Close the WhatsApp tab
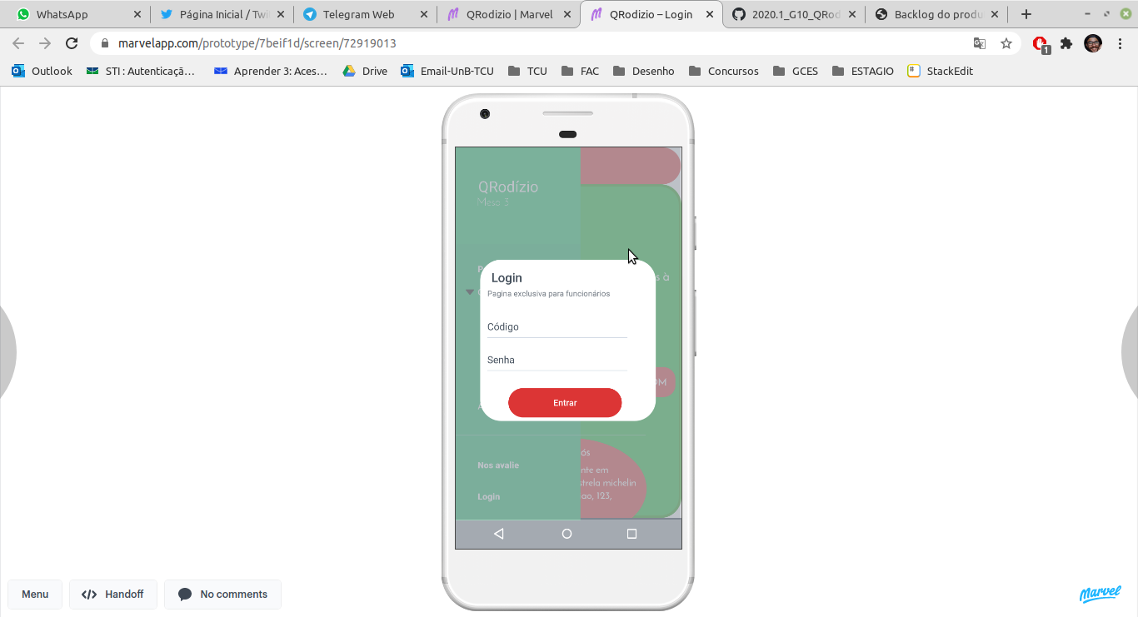This screenshot has width=1138, height=617. tap(137, 14)
